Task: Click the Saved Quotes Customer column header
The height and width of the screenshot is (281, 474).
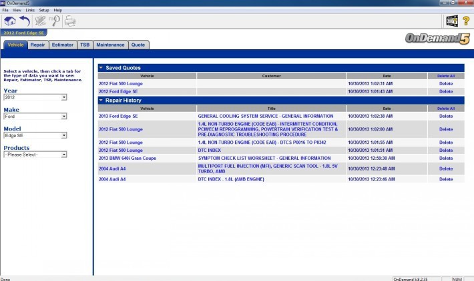Action: coord(272,76)
